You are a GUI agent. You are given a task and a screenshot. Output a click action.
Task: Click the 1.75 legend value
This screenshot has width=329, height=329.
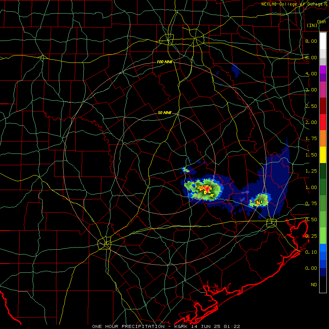311,139
